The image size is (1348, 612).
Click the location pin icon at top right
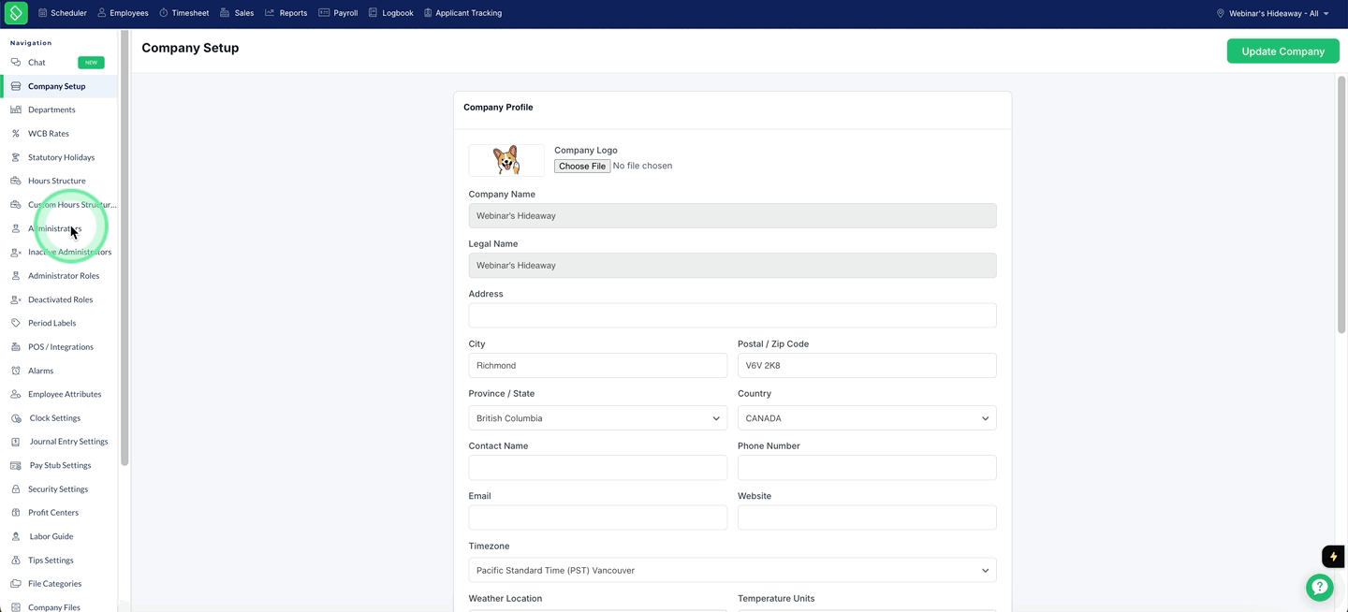[1221, 13]
